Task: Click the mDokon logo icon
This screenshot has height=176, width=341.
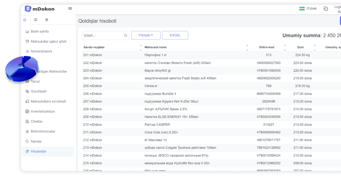Action: pos(28,9)
